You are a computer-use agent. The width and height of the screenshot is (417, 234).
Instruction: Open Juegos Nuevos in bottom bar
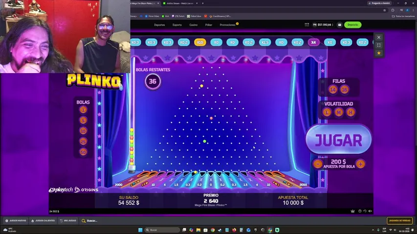point(16,221)
